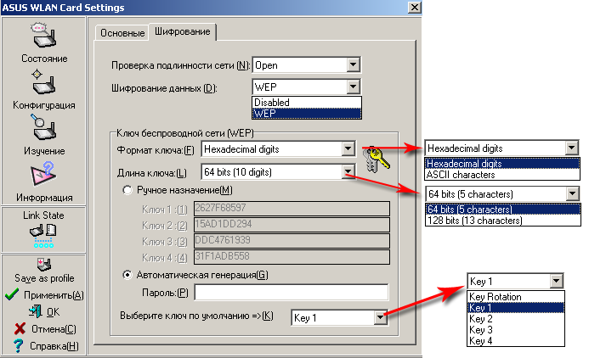Open the Изучение survey icon

[x=43, y=127]
